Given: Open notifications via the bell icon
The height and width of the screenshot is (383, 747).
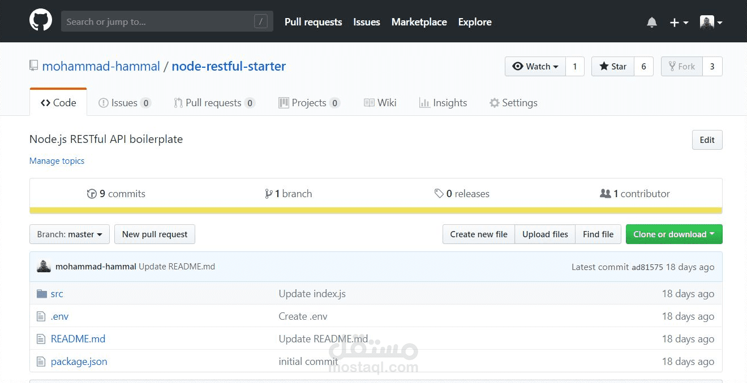Looking at the screenshot, I should 651,21.
